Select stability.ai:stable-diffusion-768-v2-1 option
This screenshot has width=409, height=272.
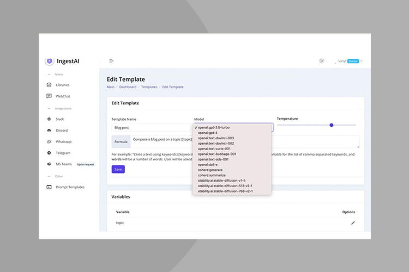click(x=232, y=191)
